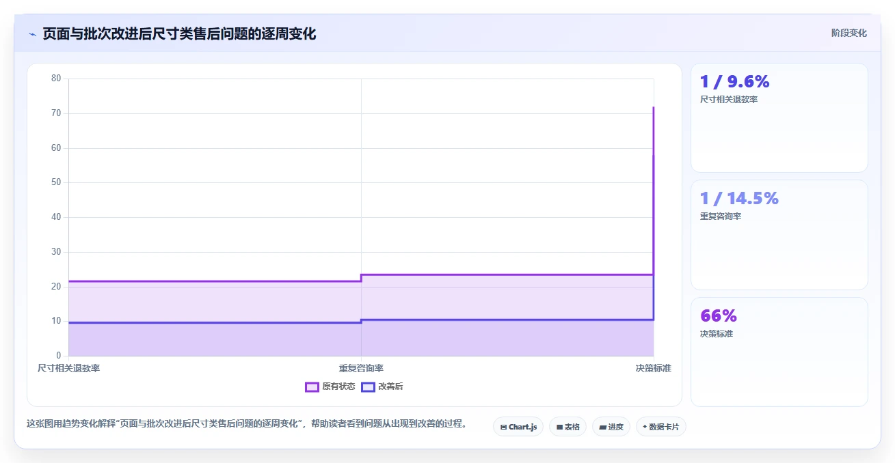Click the 70 y-axis tick label
Screen dimensions: 895x463
[56, 113]
